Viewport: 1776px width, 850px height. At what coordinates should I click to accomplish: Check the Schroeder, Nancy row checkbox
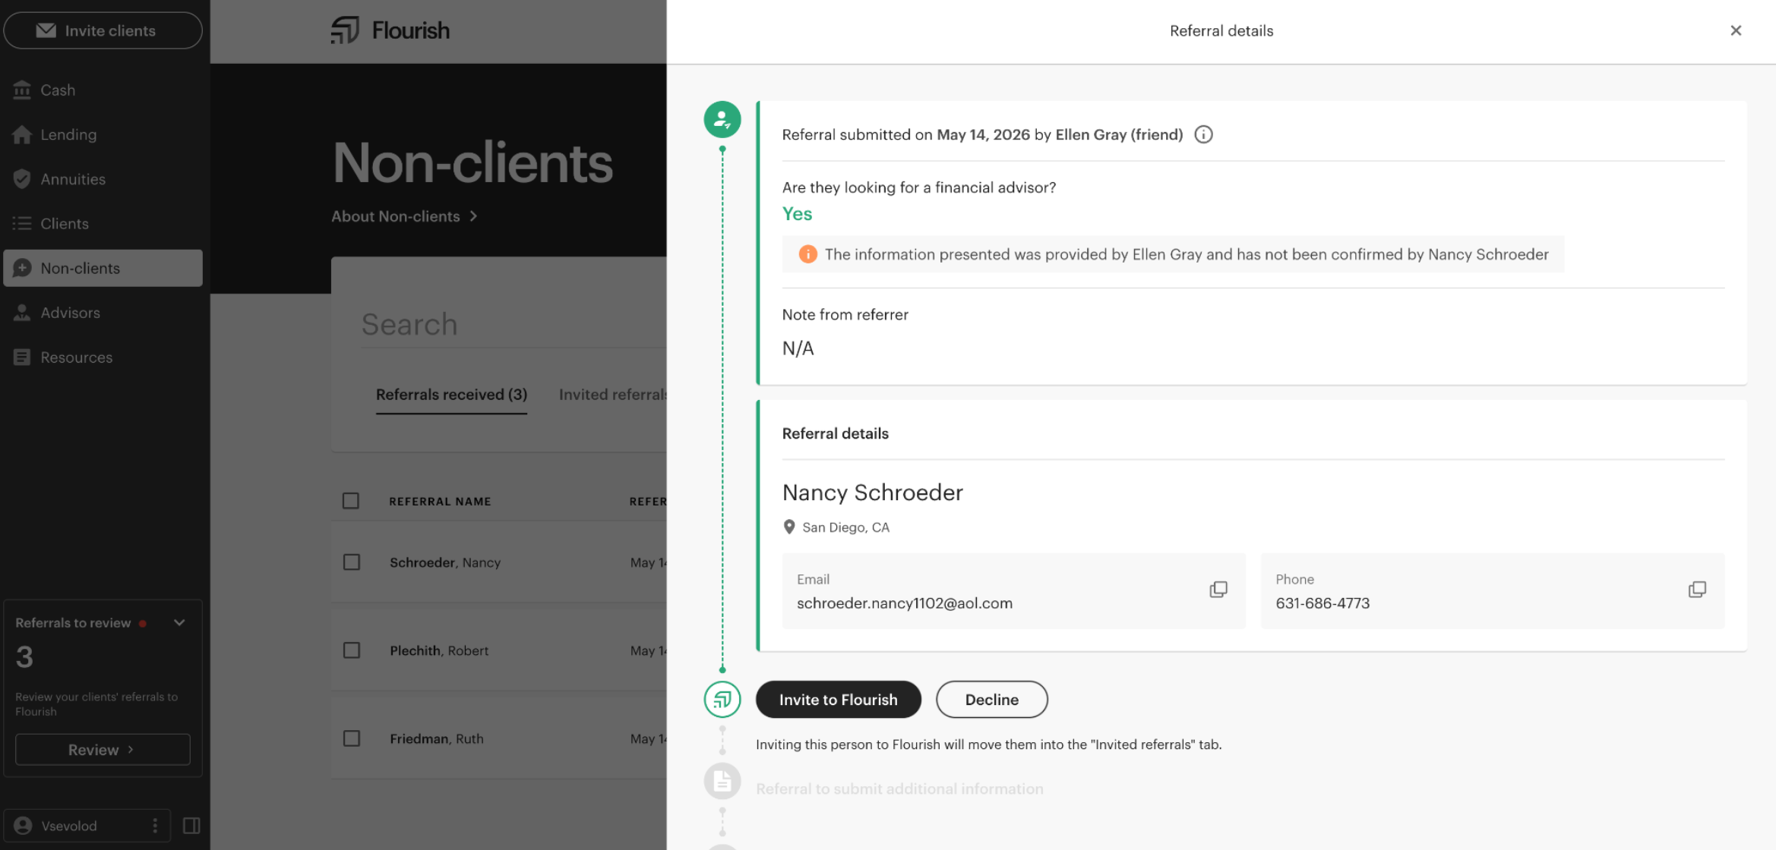[x=351, y=562]
